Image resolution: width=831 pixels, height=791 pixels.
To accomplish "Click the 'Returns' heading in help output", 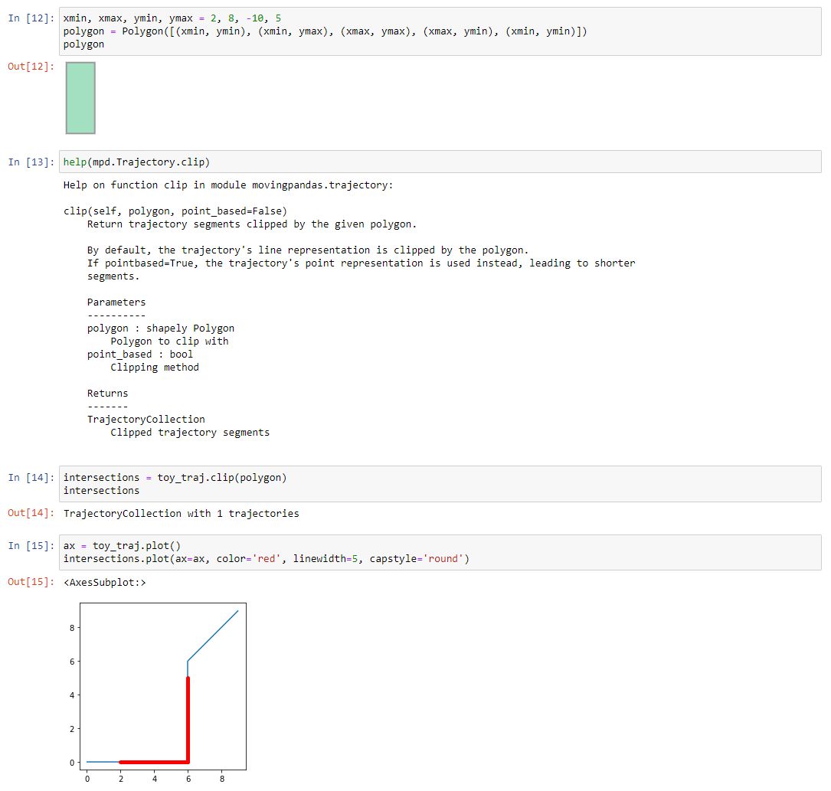I will (x=107, y=393).
